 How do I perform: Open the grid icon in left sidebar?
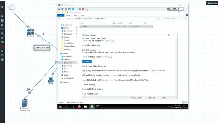click(2, 25)
